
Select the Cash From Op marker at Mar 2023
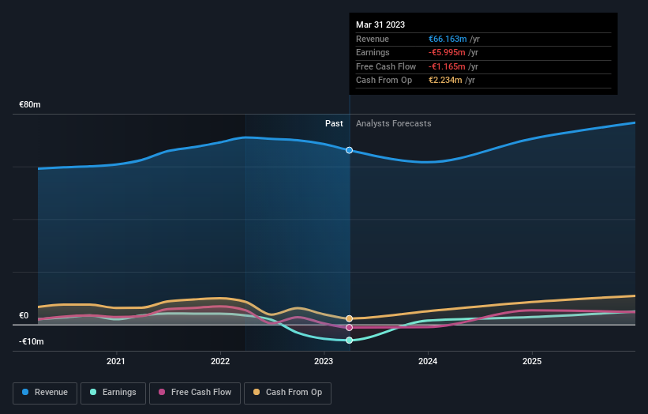(x=349, y=318)
